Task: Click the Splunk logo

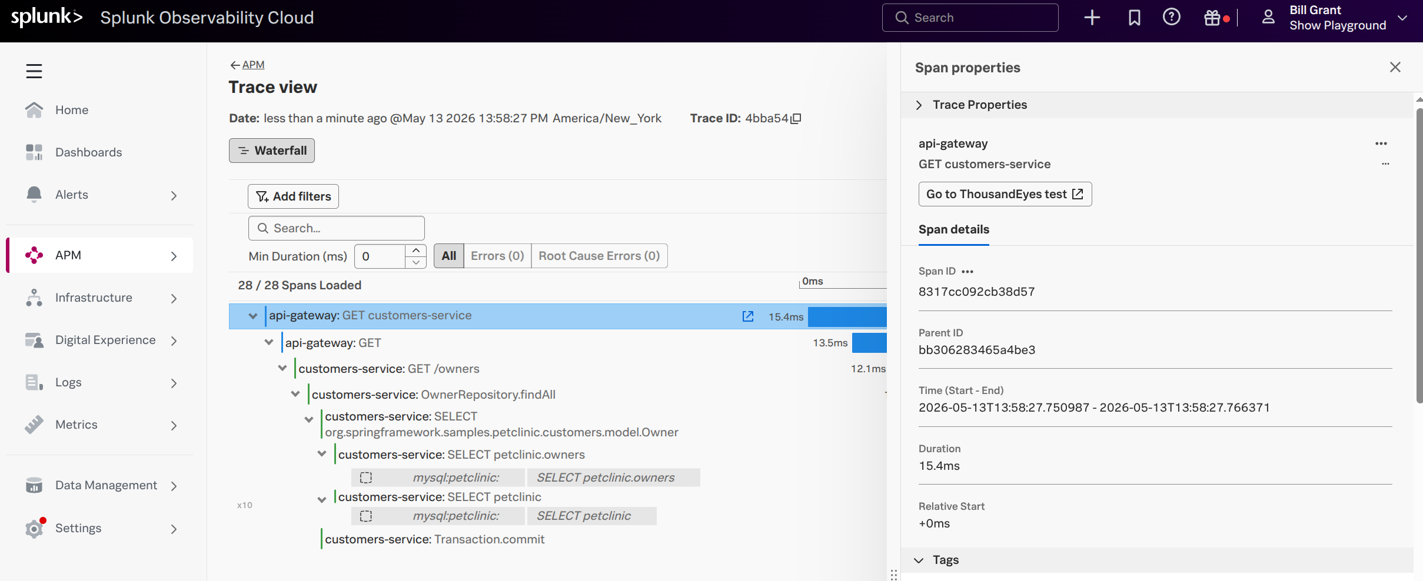Action: (x=47, y=17)
